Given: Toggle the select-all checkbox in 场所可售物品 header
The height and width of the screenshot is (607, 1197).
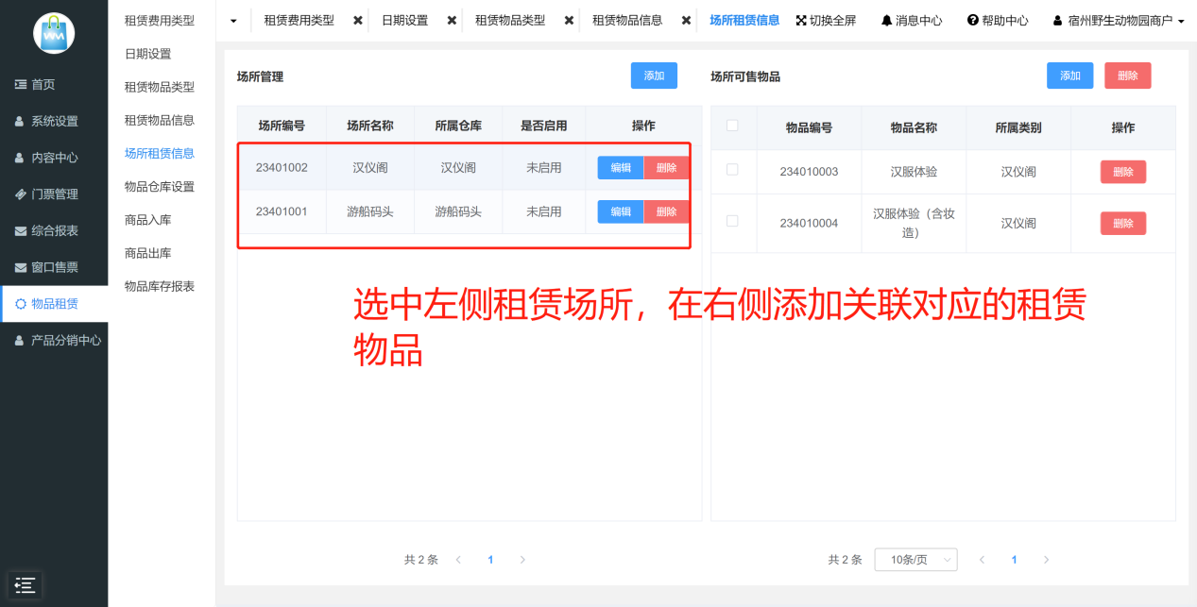Looking at the screenshot, I should point(732,126).
